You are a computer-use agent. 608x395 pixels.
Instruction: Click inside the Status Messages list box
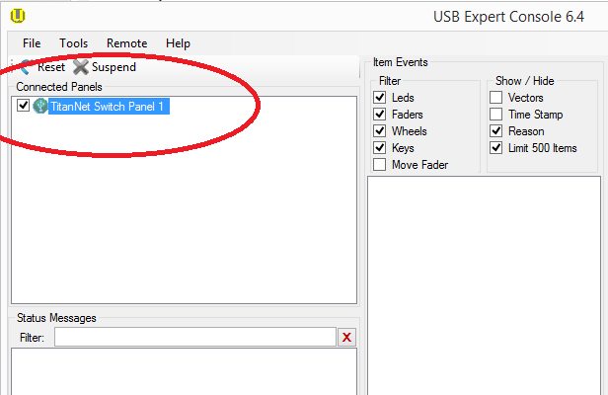(184, 371)
